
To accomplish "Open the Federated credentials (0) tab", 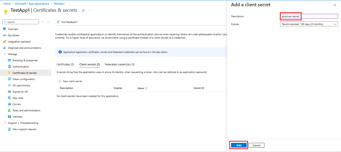I will pos(120,64).
